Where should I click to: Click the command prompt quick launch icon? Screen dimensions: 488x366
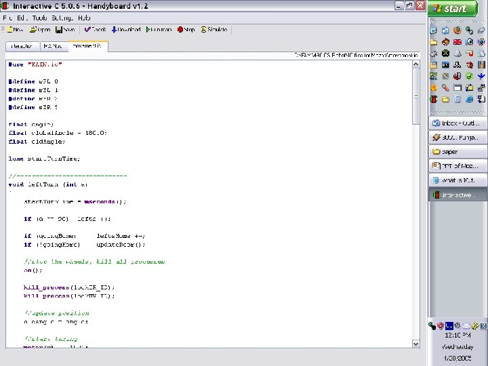[x=445, y=65]
